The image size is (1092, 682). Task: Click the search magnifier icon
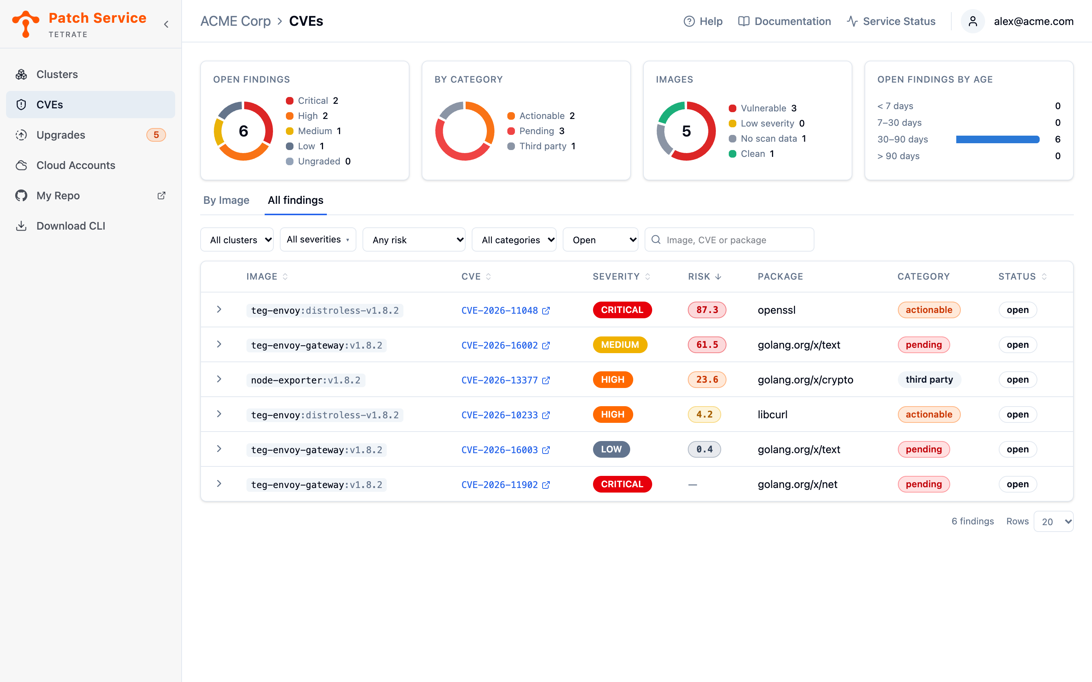(656, 239)
